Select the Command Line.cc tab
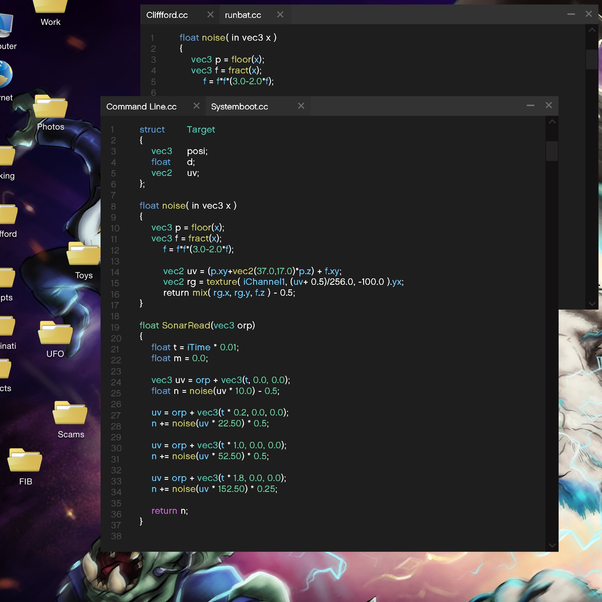This screenshot has height=602, width=602. (142, 106)
